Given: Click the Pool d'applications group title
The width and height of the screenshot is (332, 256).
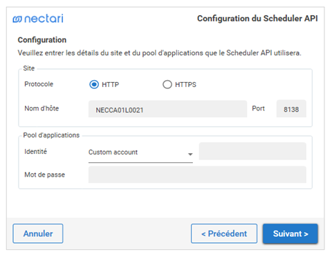Looking at the screenshot, I should pyautogui.click(x=51, y=135).
